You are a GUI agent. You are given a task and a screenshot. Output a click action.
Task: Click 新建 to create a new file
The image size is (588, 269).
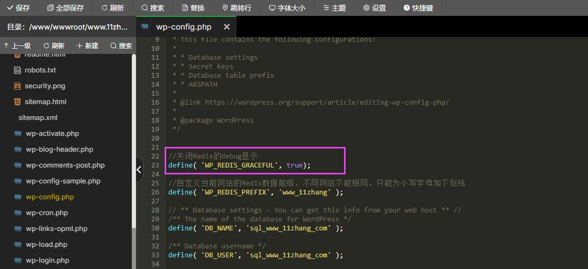pyautogui.click(x=87, y=45)
